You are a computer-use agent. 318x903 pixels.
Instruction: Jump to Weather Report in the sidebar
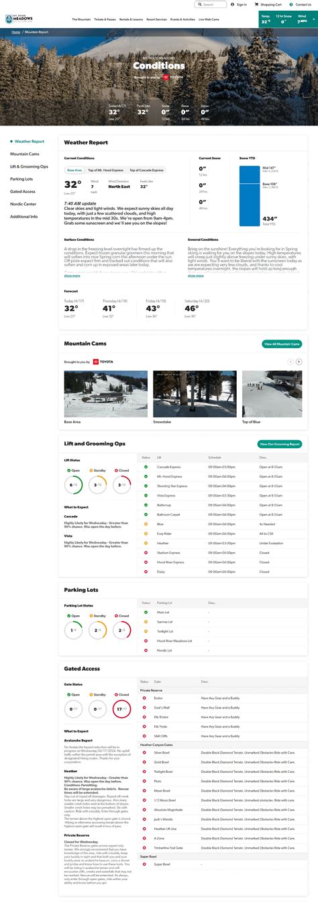coord(30,142)
